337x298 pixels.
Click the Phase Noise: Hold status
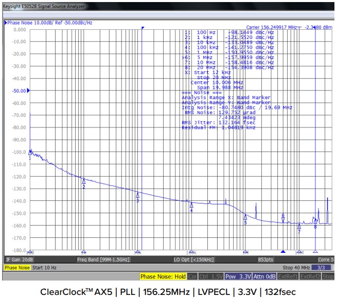click(163, 276)
